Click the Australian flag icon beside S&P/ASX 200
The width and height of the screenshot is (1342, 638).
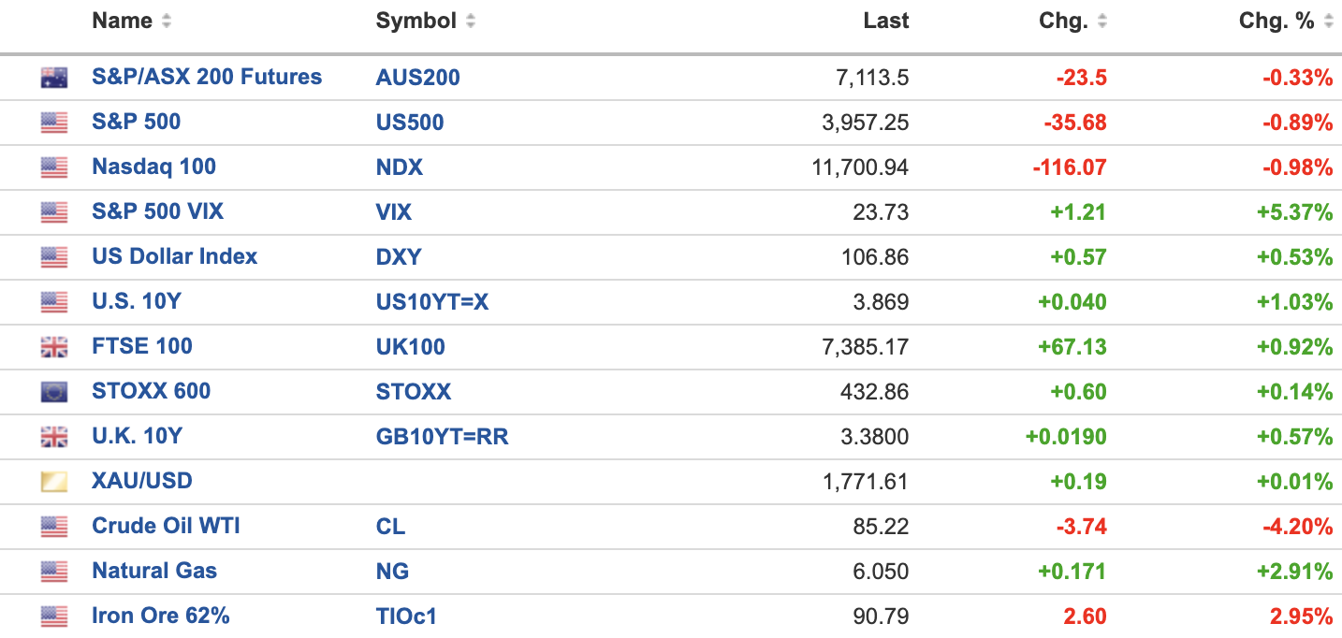click(x=54, y=78)
